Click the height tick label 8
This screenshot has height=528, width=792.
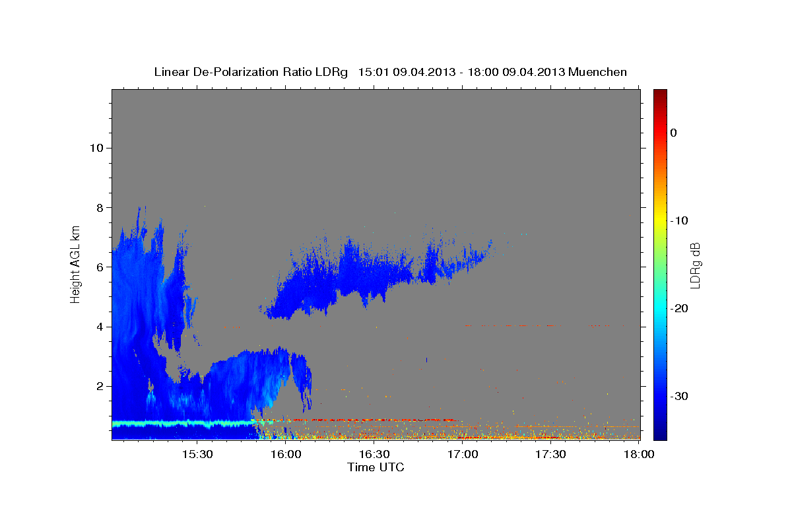[100, 207]
